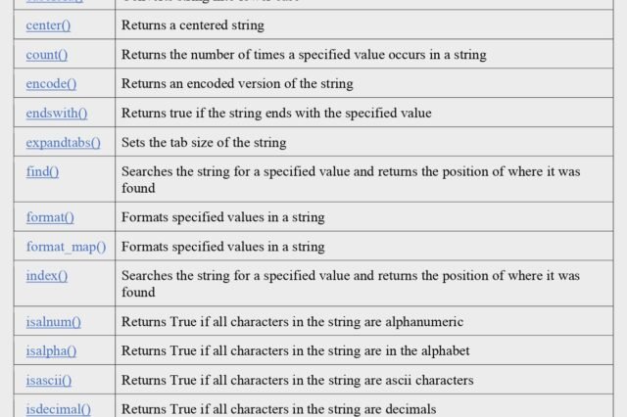Image resolution: width=627 pixels, height=417 pixels.
Task: Click the 'Returns a centered string' description
Action: click(x=193, y=25)
